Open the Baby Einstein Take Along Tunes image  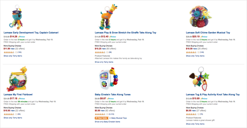coord(108,77)
